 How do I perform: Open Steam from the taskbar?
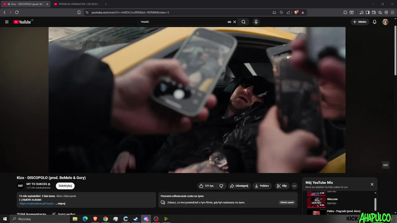(x=136, y=219)
